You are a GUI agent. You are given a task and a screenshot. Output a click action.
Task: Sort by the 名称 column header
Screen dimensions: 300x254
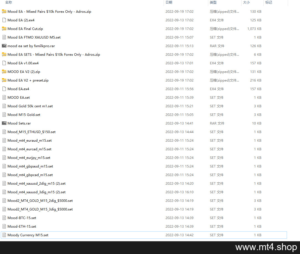[x=9, y=2]
